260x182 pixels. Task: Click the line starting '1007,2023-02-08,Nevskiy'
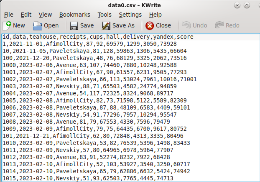click(90, 115)
